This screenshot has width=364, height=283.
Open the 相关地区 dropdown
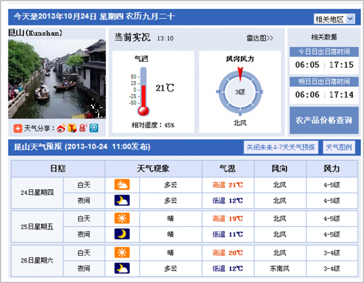point(335,19)
